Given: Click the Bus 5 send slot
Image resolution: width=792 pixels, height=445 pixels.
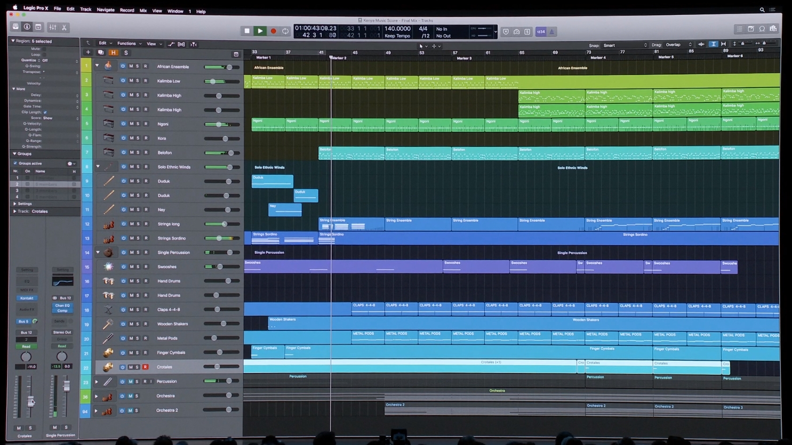Looking at the screenshot, I should (x=23, y=321).
